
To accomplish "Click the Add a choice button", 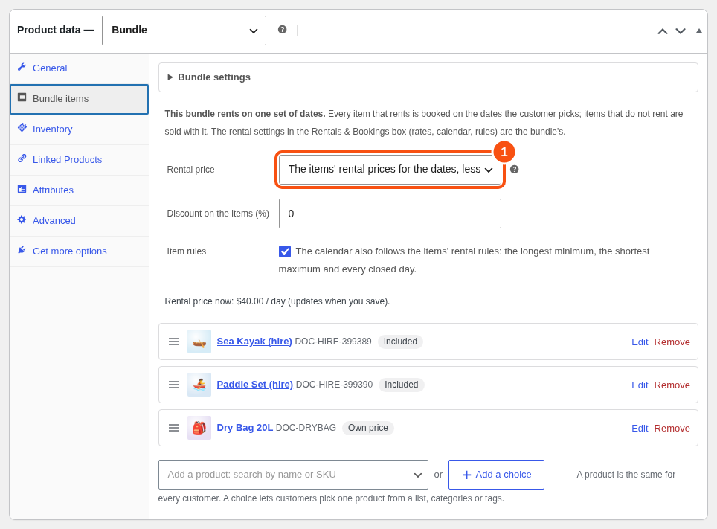I will pos(496,475).
